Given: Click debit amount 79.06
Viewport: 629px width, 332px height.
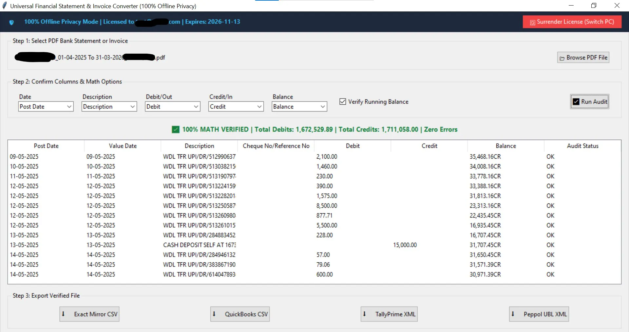Looking at the screenshot, I should (x=323, y=265).
